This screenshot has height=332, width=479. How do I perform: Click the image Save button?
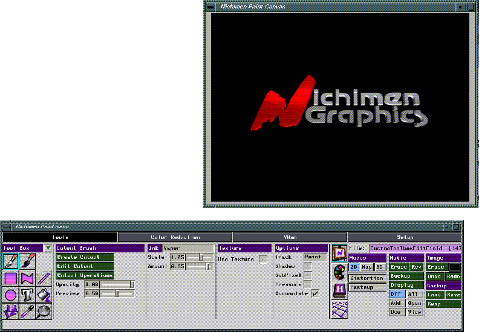453,295
